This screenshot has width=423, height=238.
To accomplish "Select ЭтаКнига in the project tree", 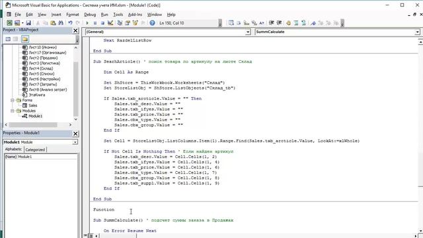I will pos(37,95).
